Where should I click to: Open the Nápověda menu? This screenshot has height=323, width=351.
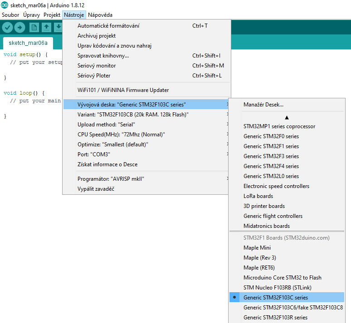click(x=100, y=15)
